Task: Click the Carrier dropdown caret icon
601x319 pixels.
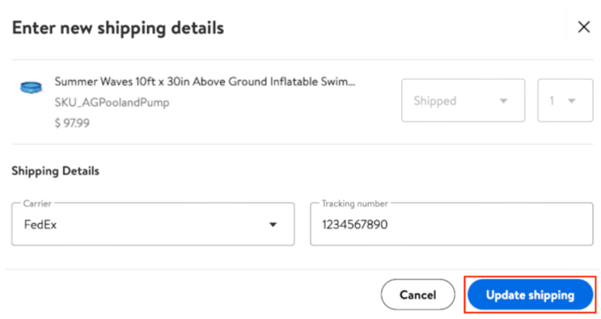Action: 273,225
